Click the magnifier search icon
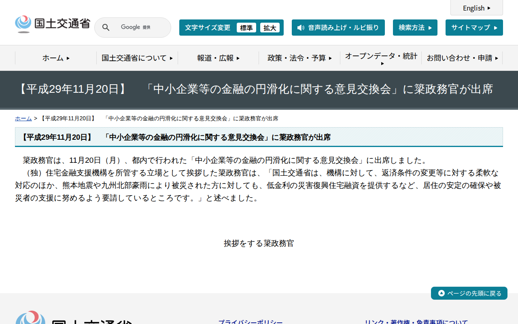Screen dimensions: 518x324 pyautogui.click(x=106, y=28)
